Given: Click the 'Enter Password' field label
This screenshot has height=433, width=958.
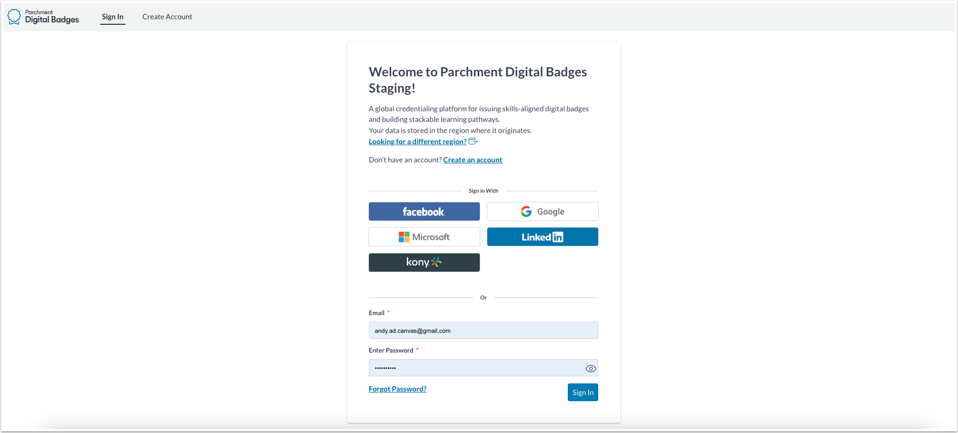Looking at the screenshot, I should coord(391,350).
